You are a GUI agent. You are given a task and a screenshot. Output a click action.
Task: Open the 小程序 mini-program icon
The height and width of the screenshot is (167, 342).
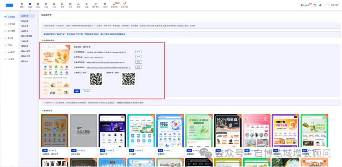(105, 4)
